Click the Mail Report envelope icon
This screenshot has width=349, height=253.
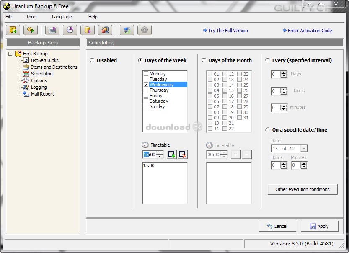26,94
